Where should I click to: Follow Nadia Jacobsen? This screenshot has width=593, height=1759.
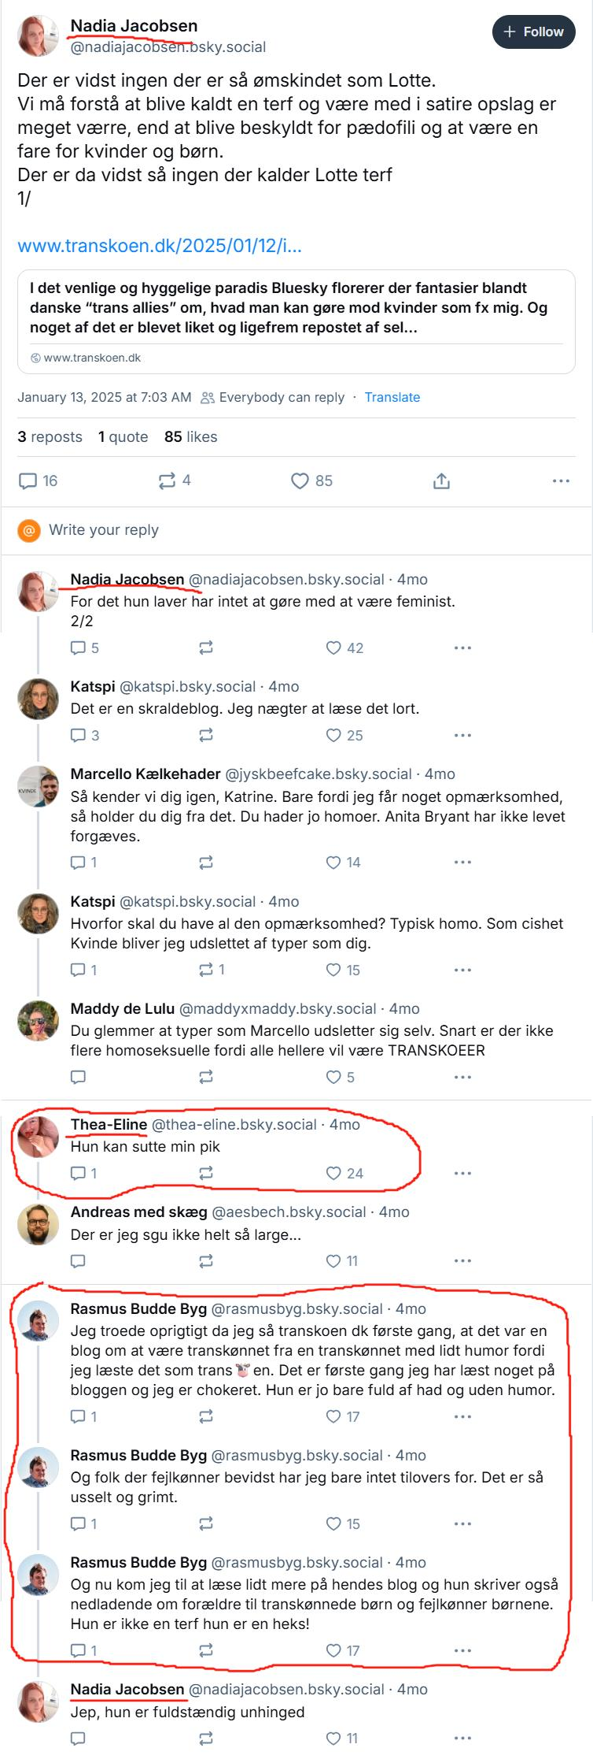[x=534, y=32]
